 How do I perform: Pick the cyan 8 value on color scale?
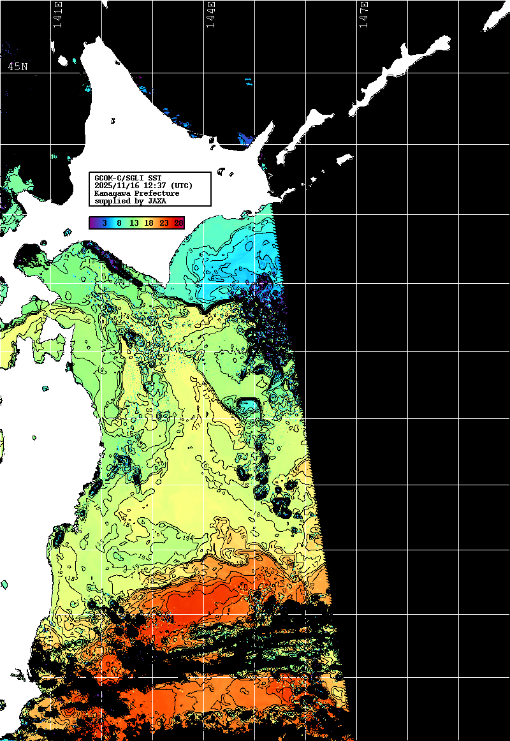[119, 223]
